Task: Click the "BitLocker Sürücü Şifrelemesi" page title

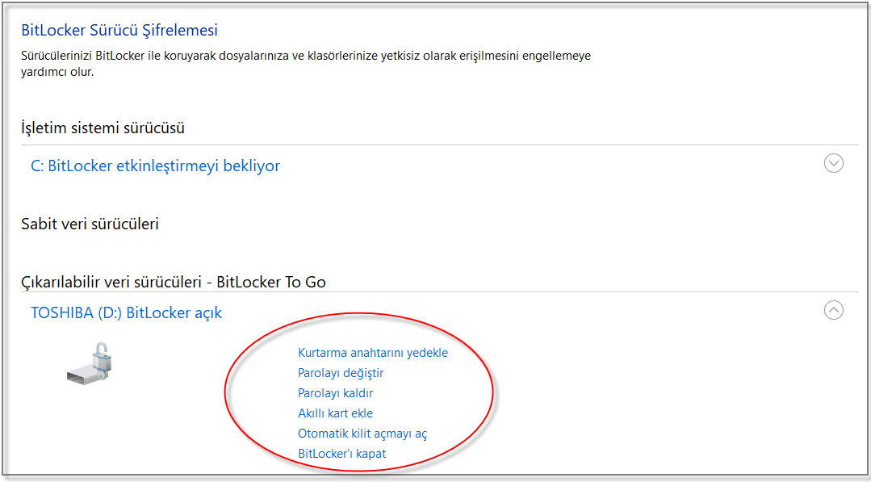Action: coord(119,31)
